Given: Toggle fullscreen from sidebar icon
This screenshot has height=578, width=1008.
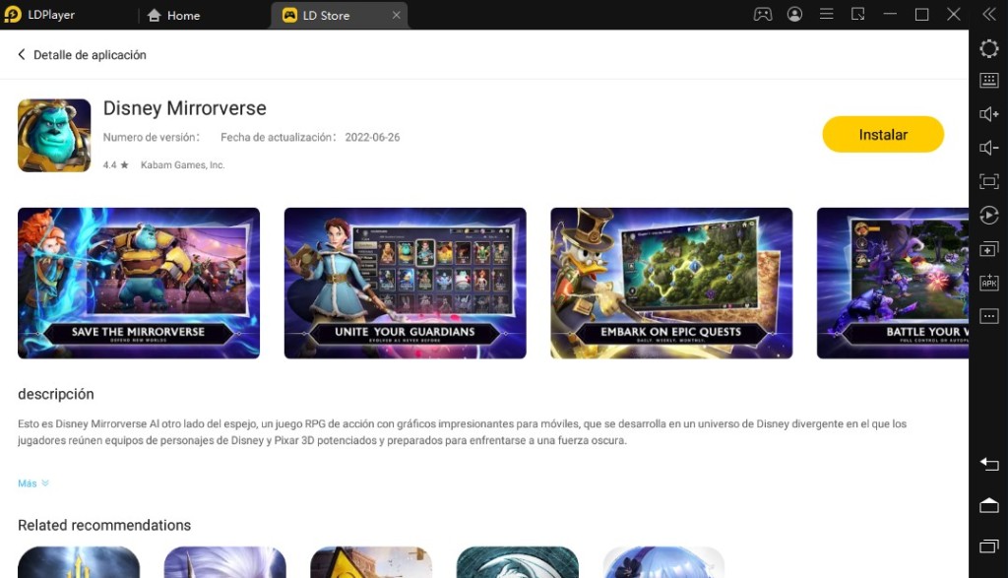Looking at the screenshot, I should coord(988,181).
